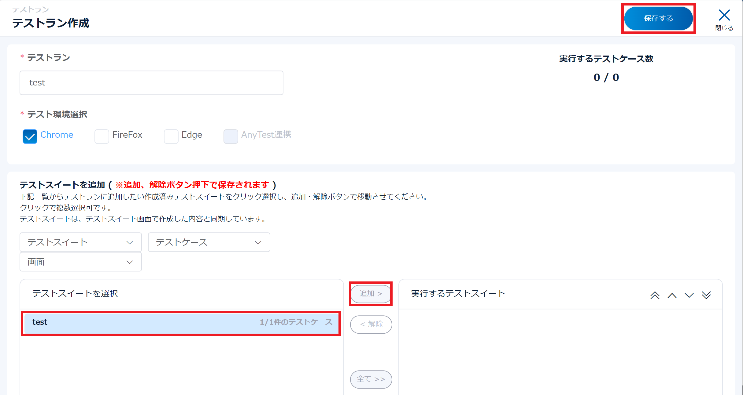
Task: Enable the FireFox test environment
Action: pos(102,136)
